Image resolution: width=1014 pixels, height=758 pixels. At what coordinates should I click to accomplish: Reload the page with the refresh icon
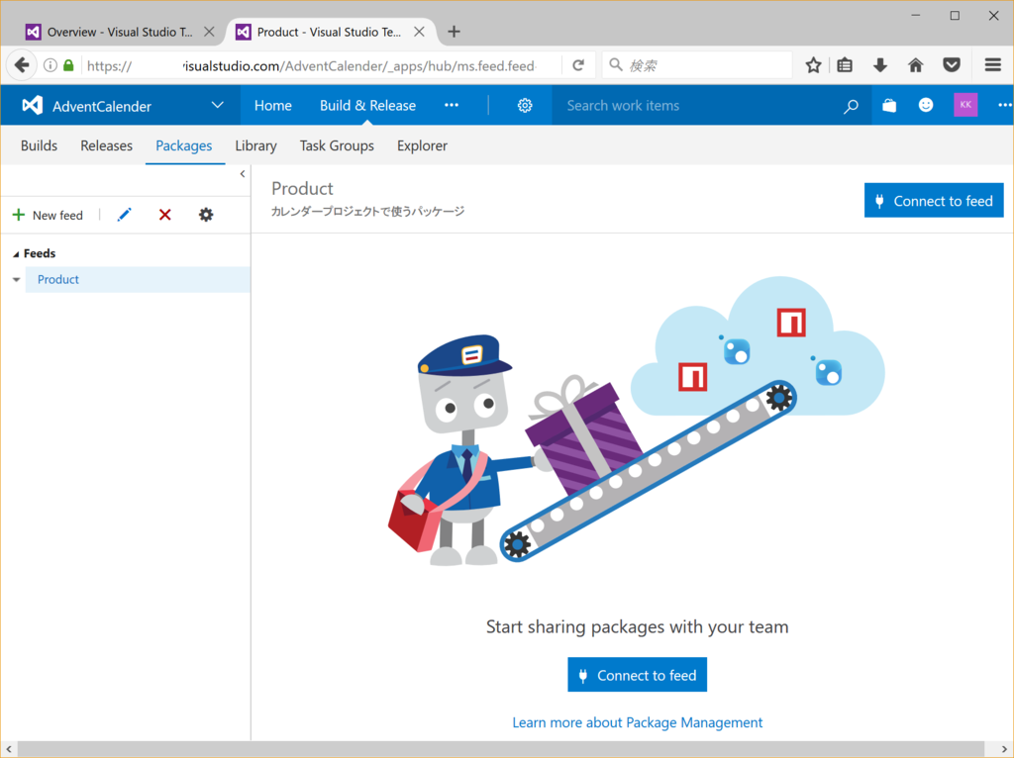[578, 65]
